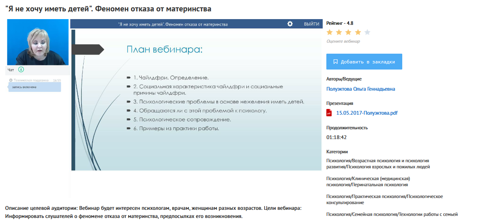Rate the webinar with the first star
Image resolution: width=481 pixels, height=222 pixels.
330,33
